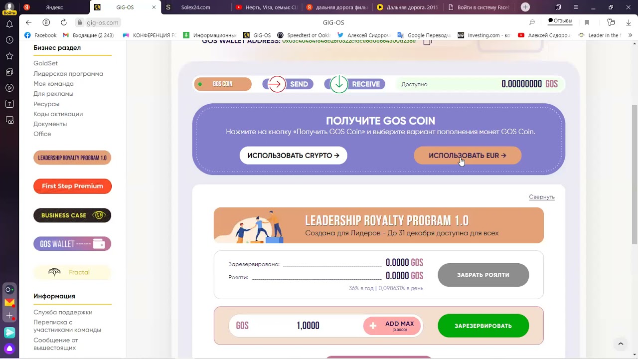The height and width of the screenshot is (359, 638).
Task: Open Документы menu item
Action: tap(50, 124)
